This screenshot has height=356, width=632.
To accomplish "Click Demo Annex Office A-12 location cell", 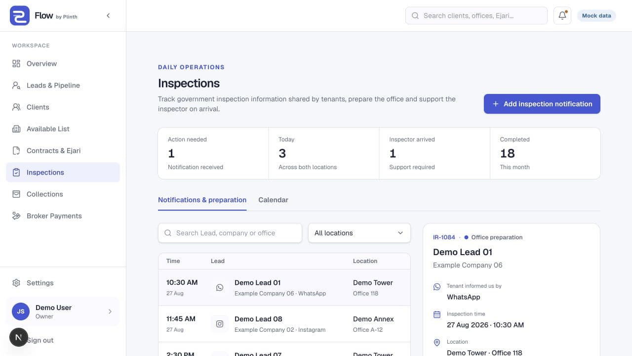I will tap(373, 324).
